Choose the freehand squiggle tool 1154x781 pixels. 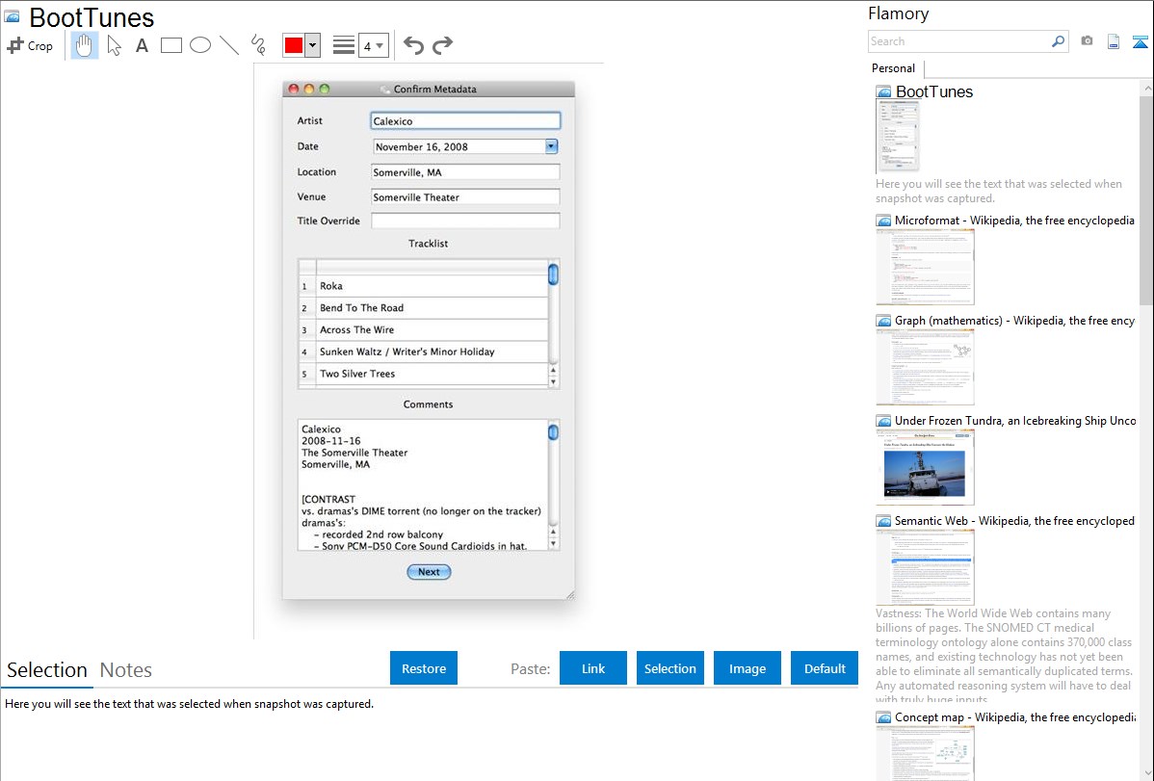(258, 45)
